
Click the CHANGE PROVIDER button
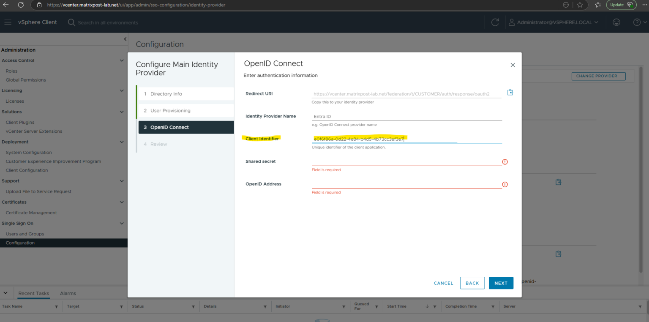point(598,76)
